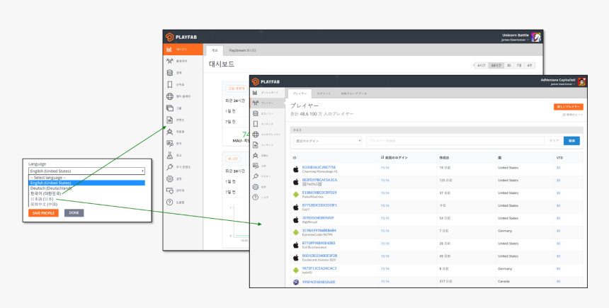
Task: Open the Language dropdown showing English (United States)
Action: [86, 171]
